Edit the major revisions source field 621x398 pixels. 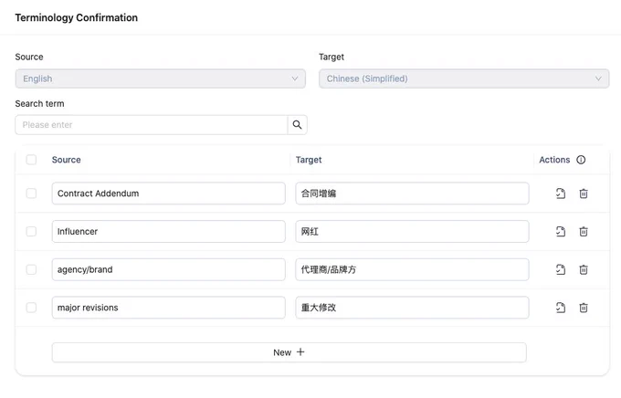point(168,308)
